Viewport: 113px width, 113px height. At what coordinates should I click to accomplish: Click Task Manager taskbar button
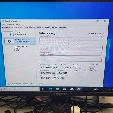pos(79,89)
